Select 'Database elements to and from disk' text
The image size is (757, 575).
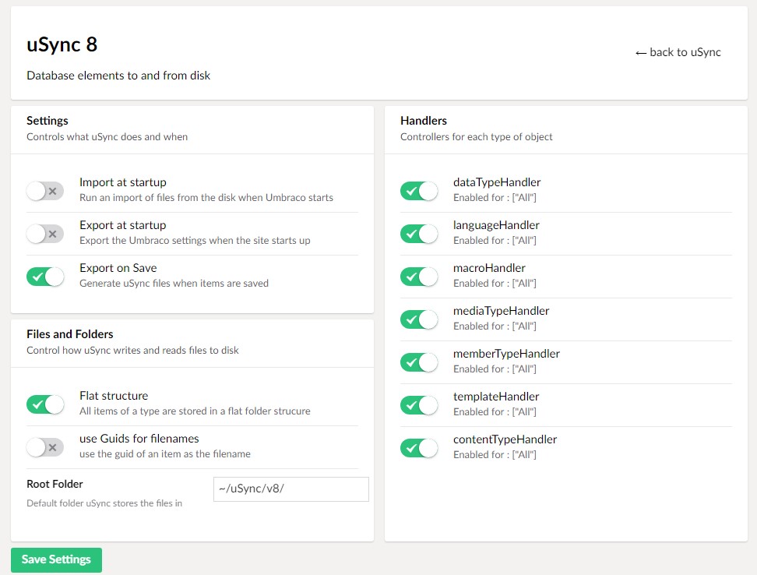click(118, 76)
